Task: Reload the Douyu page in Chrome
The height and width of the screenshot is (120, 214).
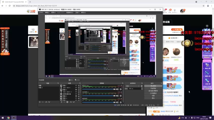Action: pos(10,6)
